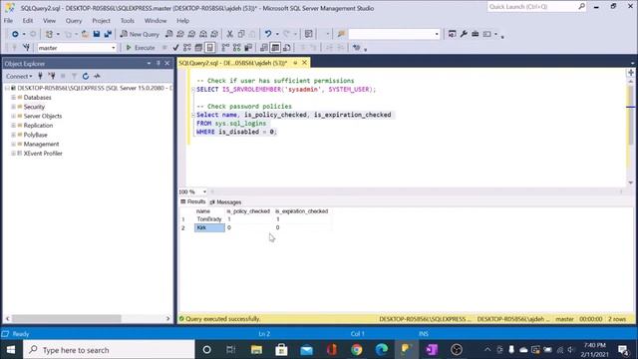Open the Tools menu
The width and height of the screenshot is (638, 359).
click(127, 20)
